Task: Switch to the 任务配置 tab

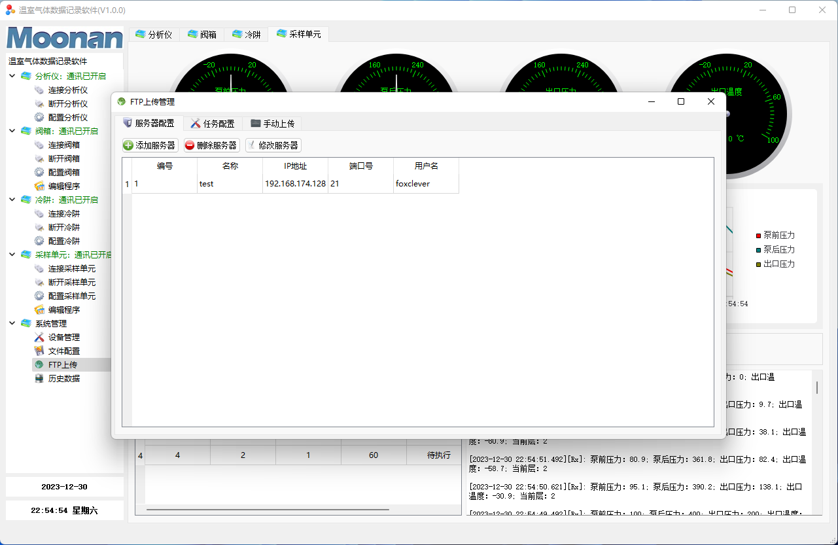Action: click(x=213, y=123)
